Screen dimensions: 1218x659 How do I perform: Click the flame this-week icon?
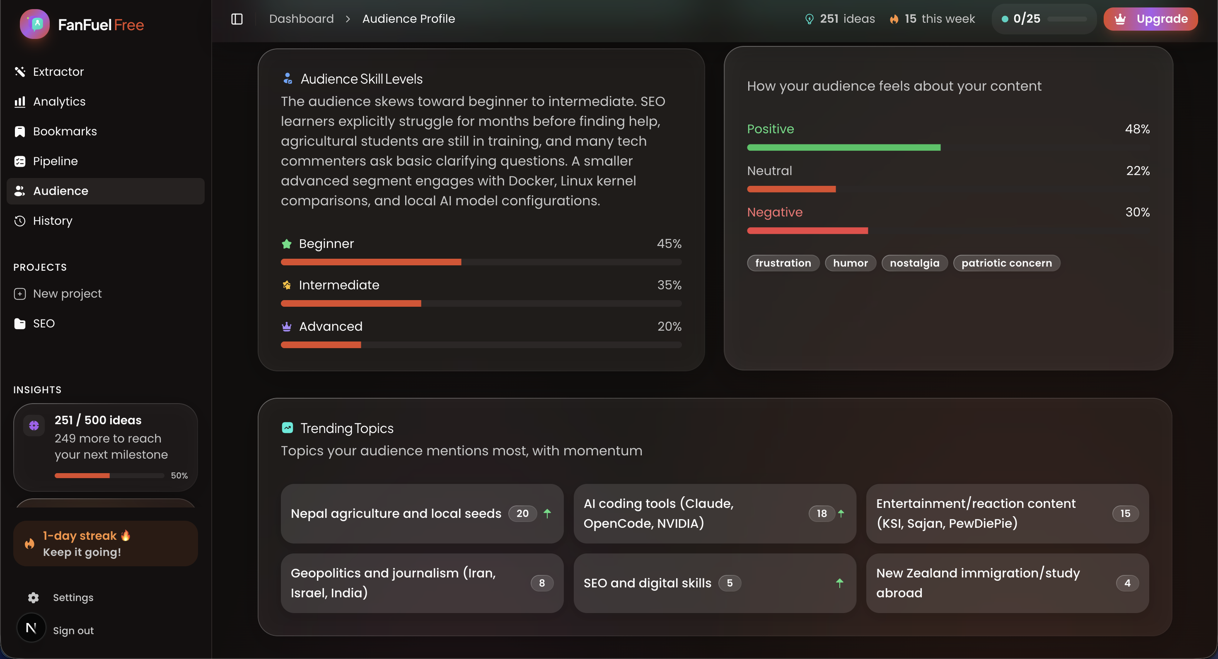click(894, 19)
